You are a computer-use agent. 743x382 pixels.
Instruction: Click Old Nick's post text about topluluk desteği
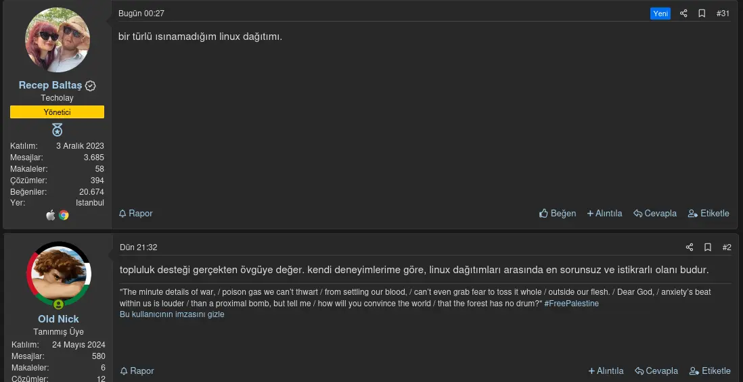point(414,270)
